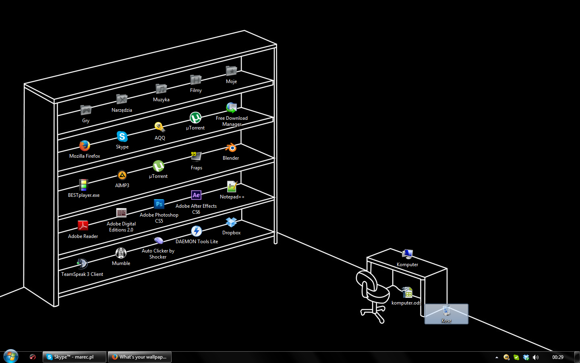
Task: Select the Muzyka folder icon
Action: (x=161, y=89)
